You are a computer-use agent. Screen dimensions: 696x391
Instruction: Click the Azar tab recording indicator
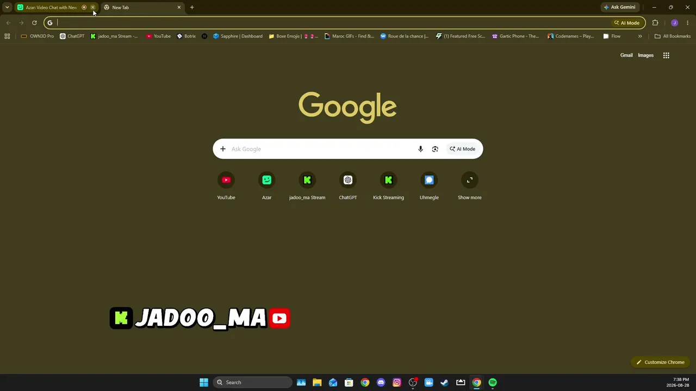click(x=84, y=8)
